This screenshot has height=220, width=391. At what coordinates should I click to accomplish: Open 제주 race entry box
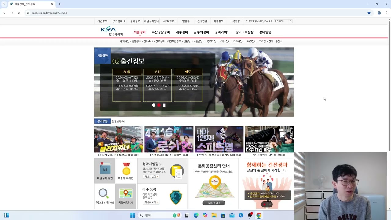click(x=188, y=85)
